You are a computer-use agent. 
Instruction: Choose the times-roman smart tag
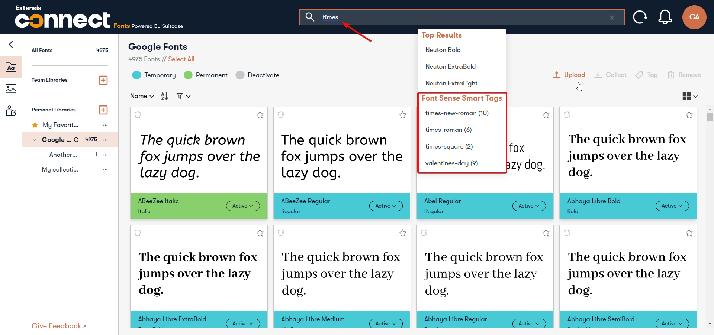(448, 130)
